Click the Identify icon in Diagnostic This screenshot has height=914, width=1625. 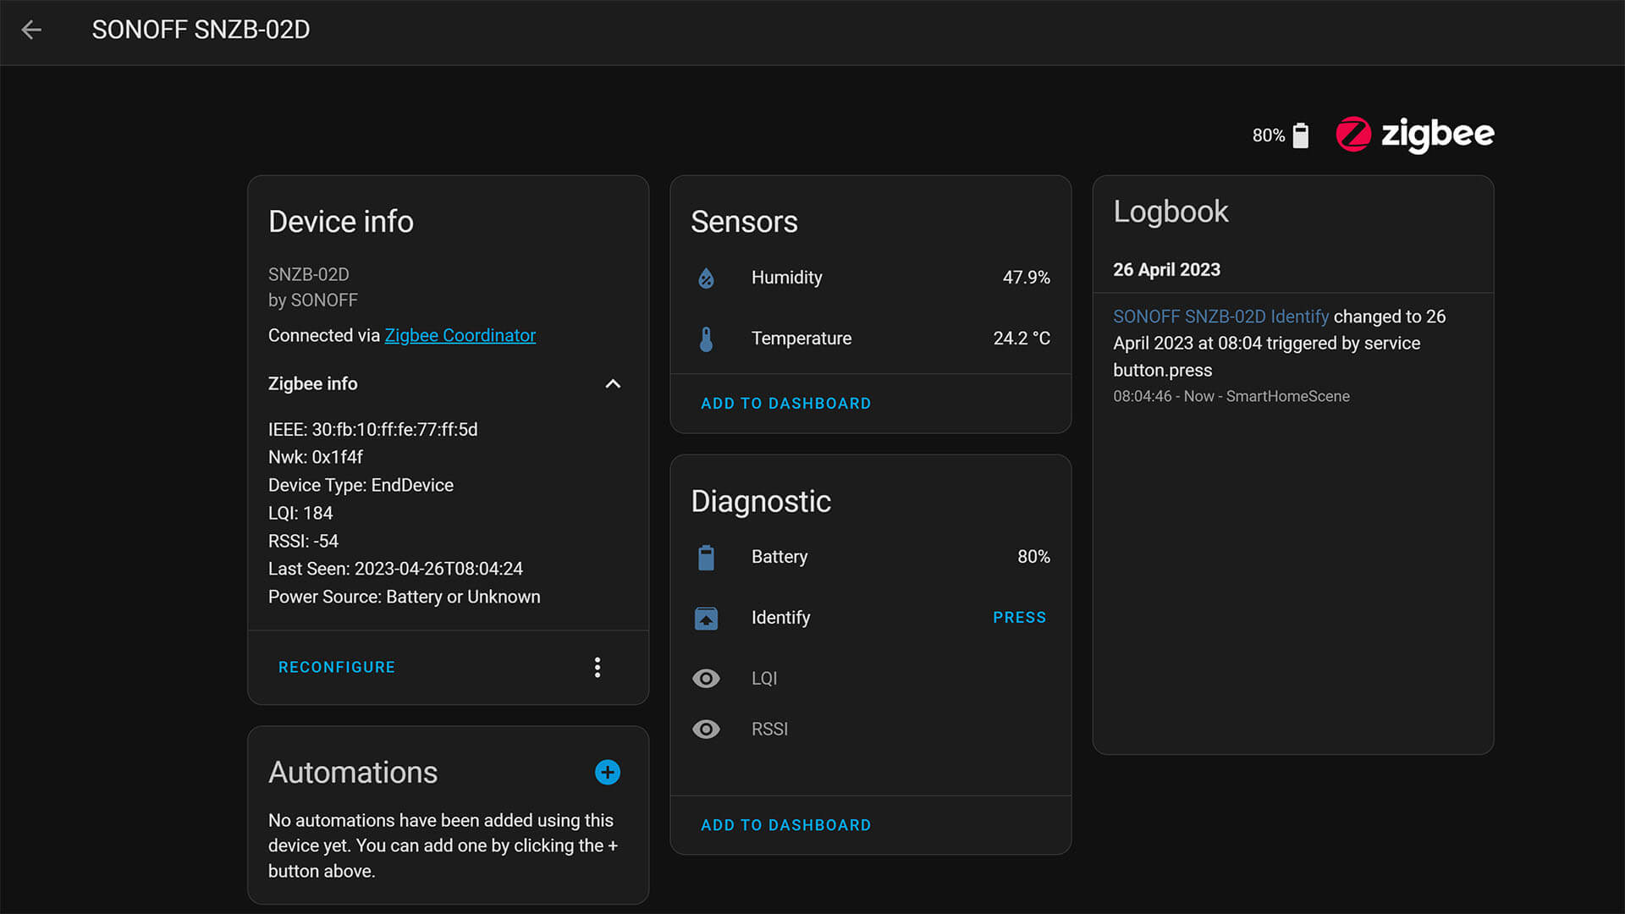coord(706,618)
